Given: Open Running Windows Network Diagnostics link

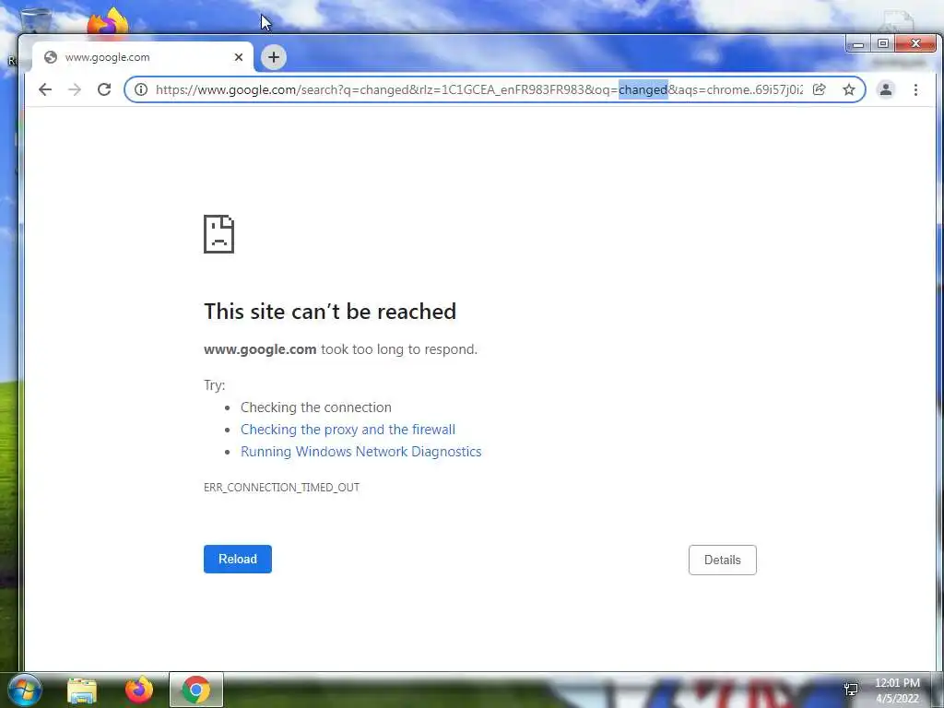Looking at the screenshot, I should tap(361, 452).
